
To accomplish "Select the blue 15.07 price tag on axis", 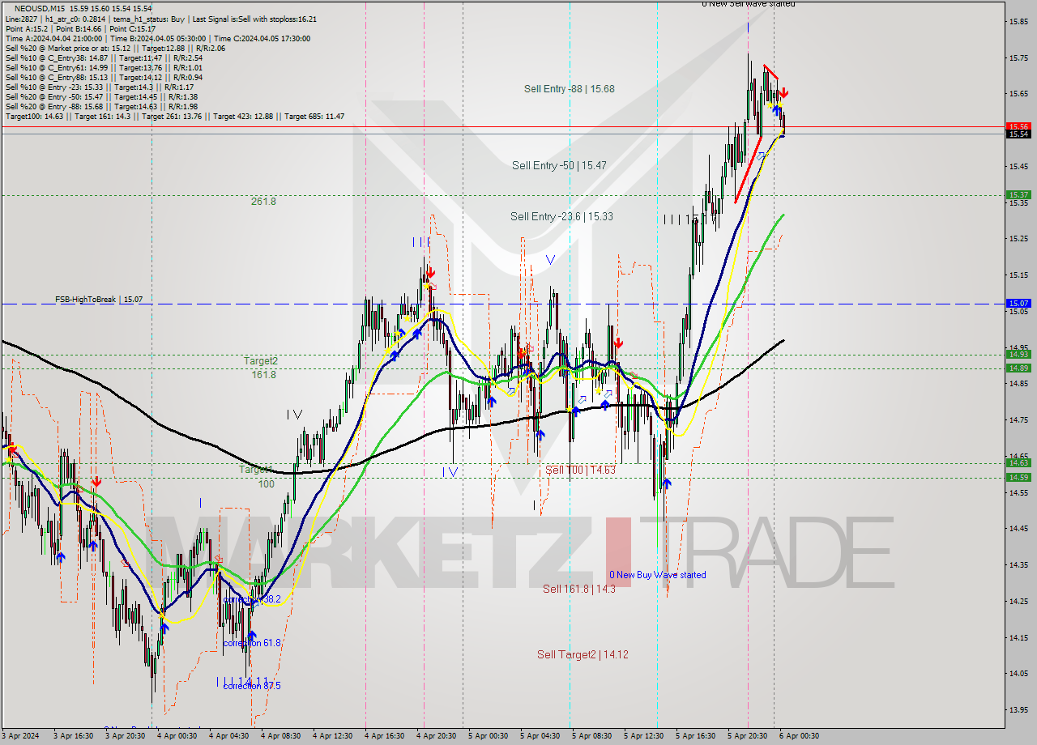I will [x=1018, y=303].
